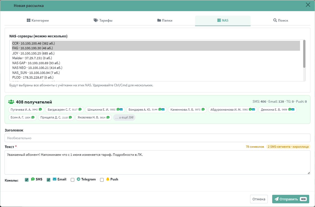
Task: Select FAG 10.100.100.30 server
Action: pos(156,48)
